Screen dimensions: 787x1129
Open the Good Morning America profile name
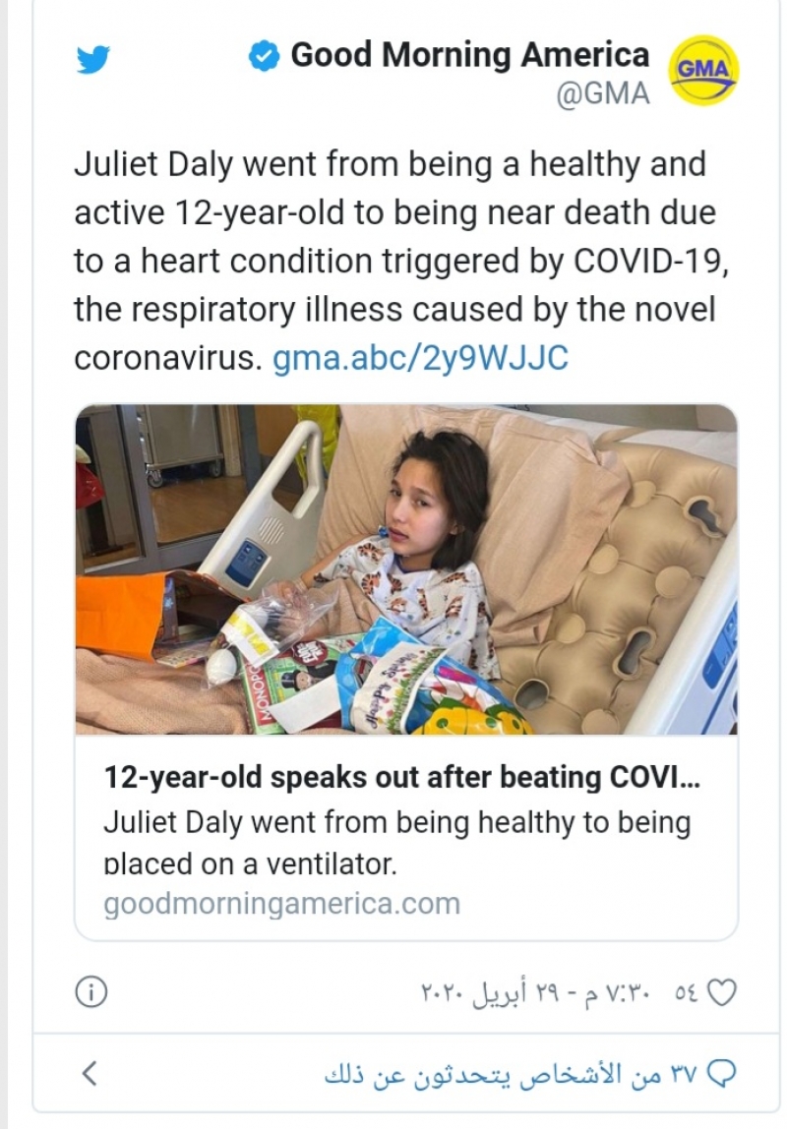pos(469,55)
